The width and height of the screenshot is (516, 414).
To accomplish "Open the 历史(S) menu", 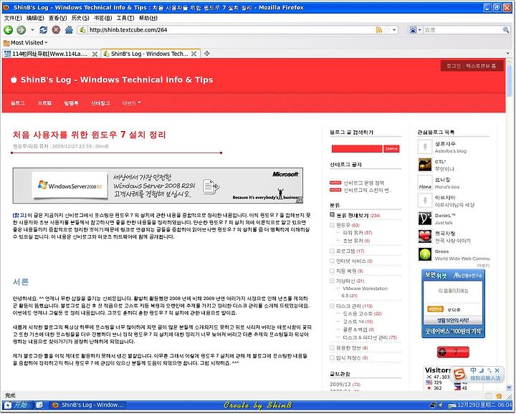I will pos(80,18).
